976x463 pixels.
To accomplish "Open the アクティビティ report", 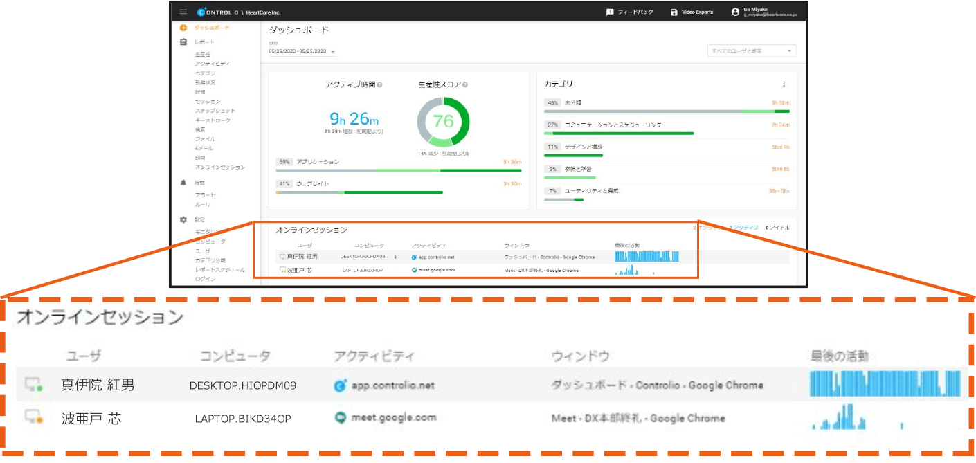I will [213, 64].
